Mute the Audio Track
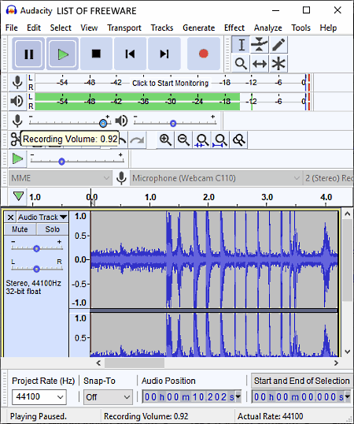Image resolution: width=354 pixels, height=424 pixels. point(20,229)
